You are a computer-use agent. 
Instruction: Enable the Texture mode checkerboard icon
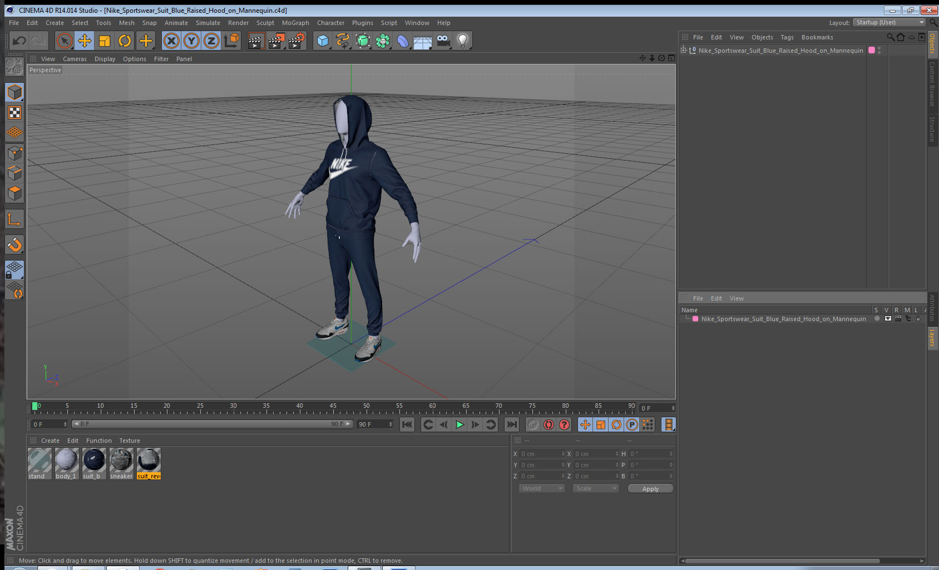pos(15,113)
